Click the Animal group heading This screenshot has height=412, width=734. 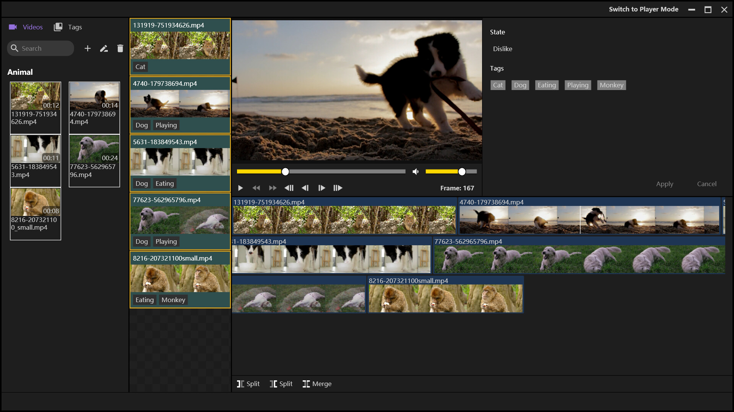tap(20, 72)
